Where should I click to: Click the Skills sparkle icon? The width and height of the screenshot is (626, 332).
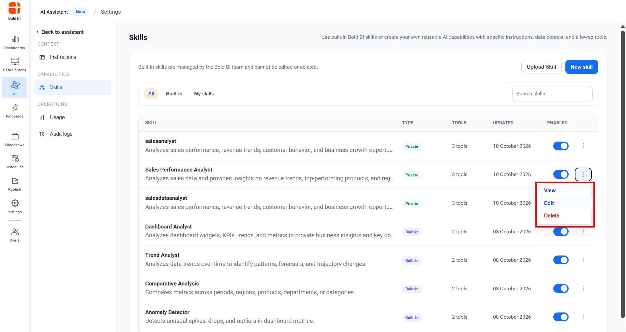(42, 87)
